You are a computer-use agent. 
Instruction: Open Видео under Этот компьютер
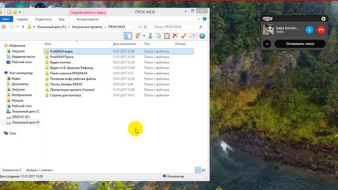[x=16, y=79]
